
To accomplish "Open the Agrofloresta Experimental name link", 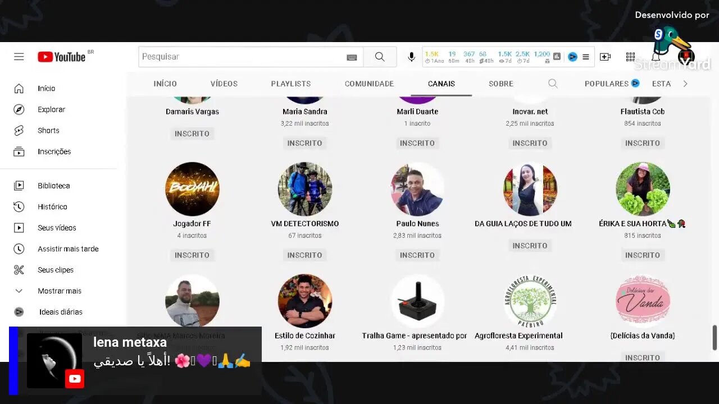I will click(518, 336).
